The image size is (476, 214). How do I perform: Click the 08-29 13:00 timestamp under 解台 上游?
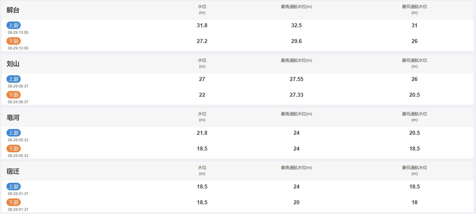(x=18, y=32)
